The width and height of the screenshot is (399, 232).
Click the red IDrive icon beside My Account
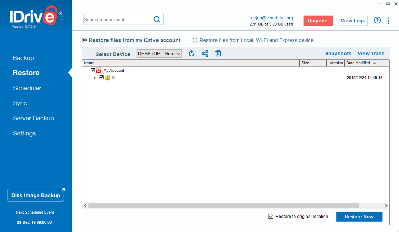click(x=98, y=70)
